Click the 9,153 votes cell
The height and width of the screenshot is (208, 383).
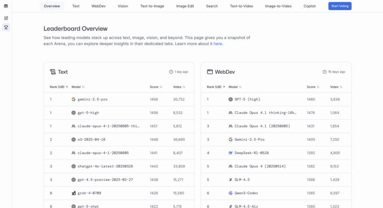tap(334, 166)
